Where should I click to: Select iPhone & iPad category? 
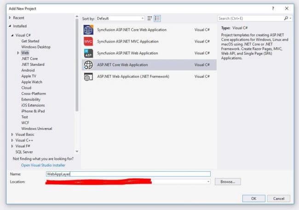[x=33, y=111]
